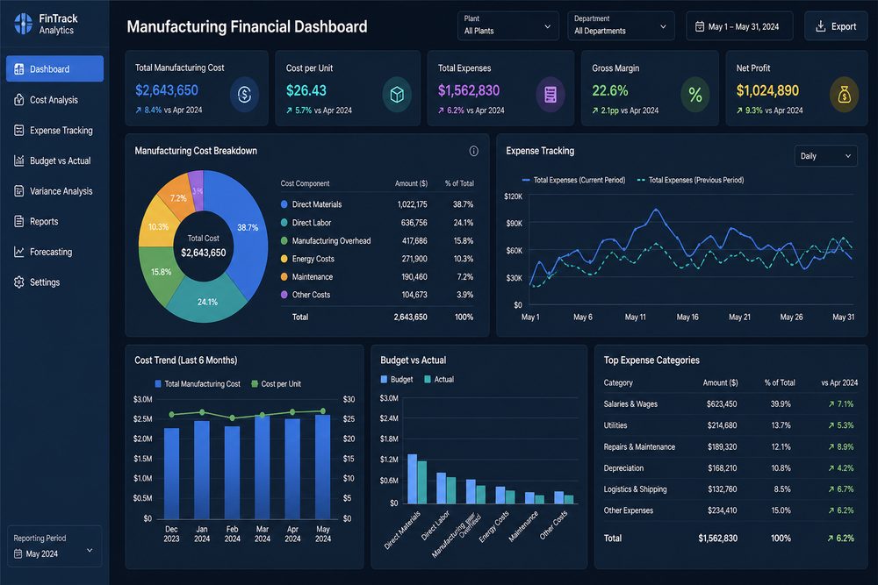Click the Forecasting line-chart icon
The image size is (878, 585).
click(19, 252)
